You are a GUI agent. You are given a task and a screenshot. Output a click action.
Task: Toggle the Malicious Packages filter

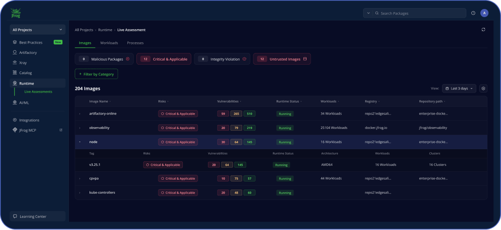coord(104,59)
